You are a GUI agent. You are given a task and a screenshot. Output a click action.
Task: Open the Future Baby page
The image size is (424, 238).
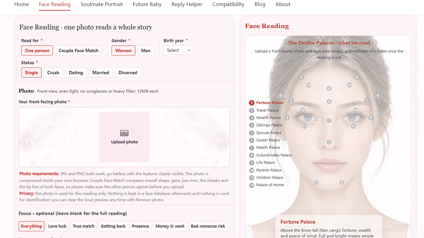tap(147, 4)
